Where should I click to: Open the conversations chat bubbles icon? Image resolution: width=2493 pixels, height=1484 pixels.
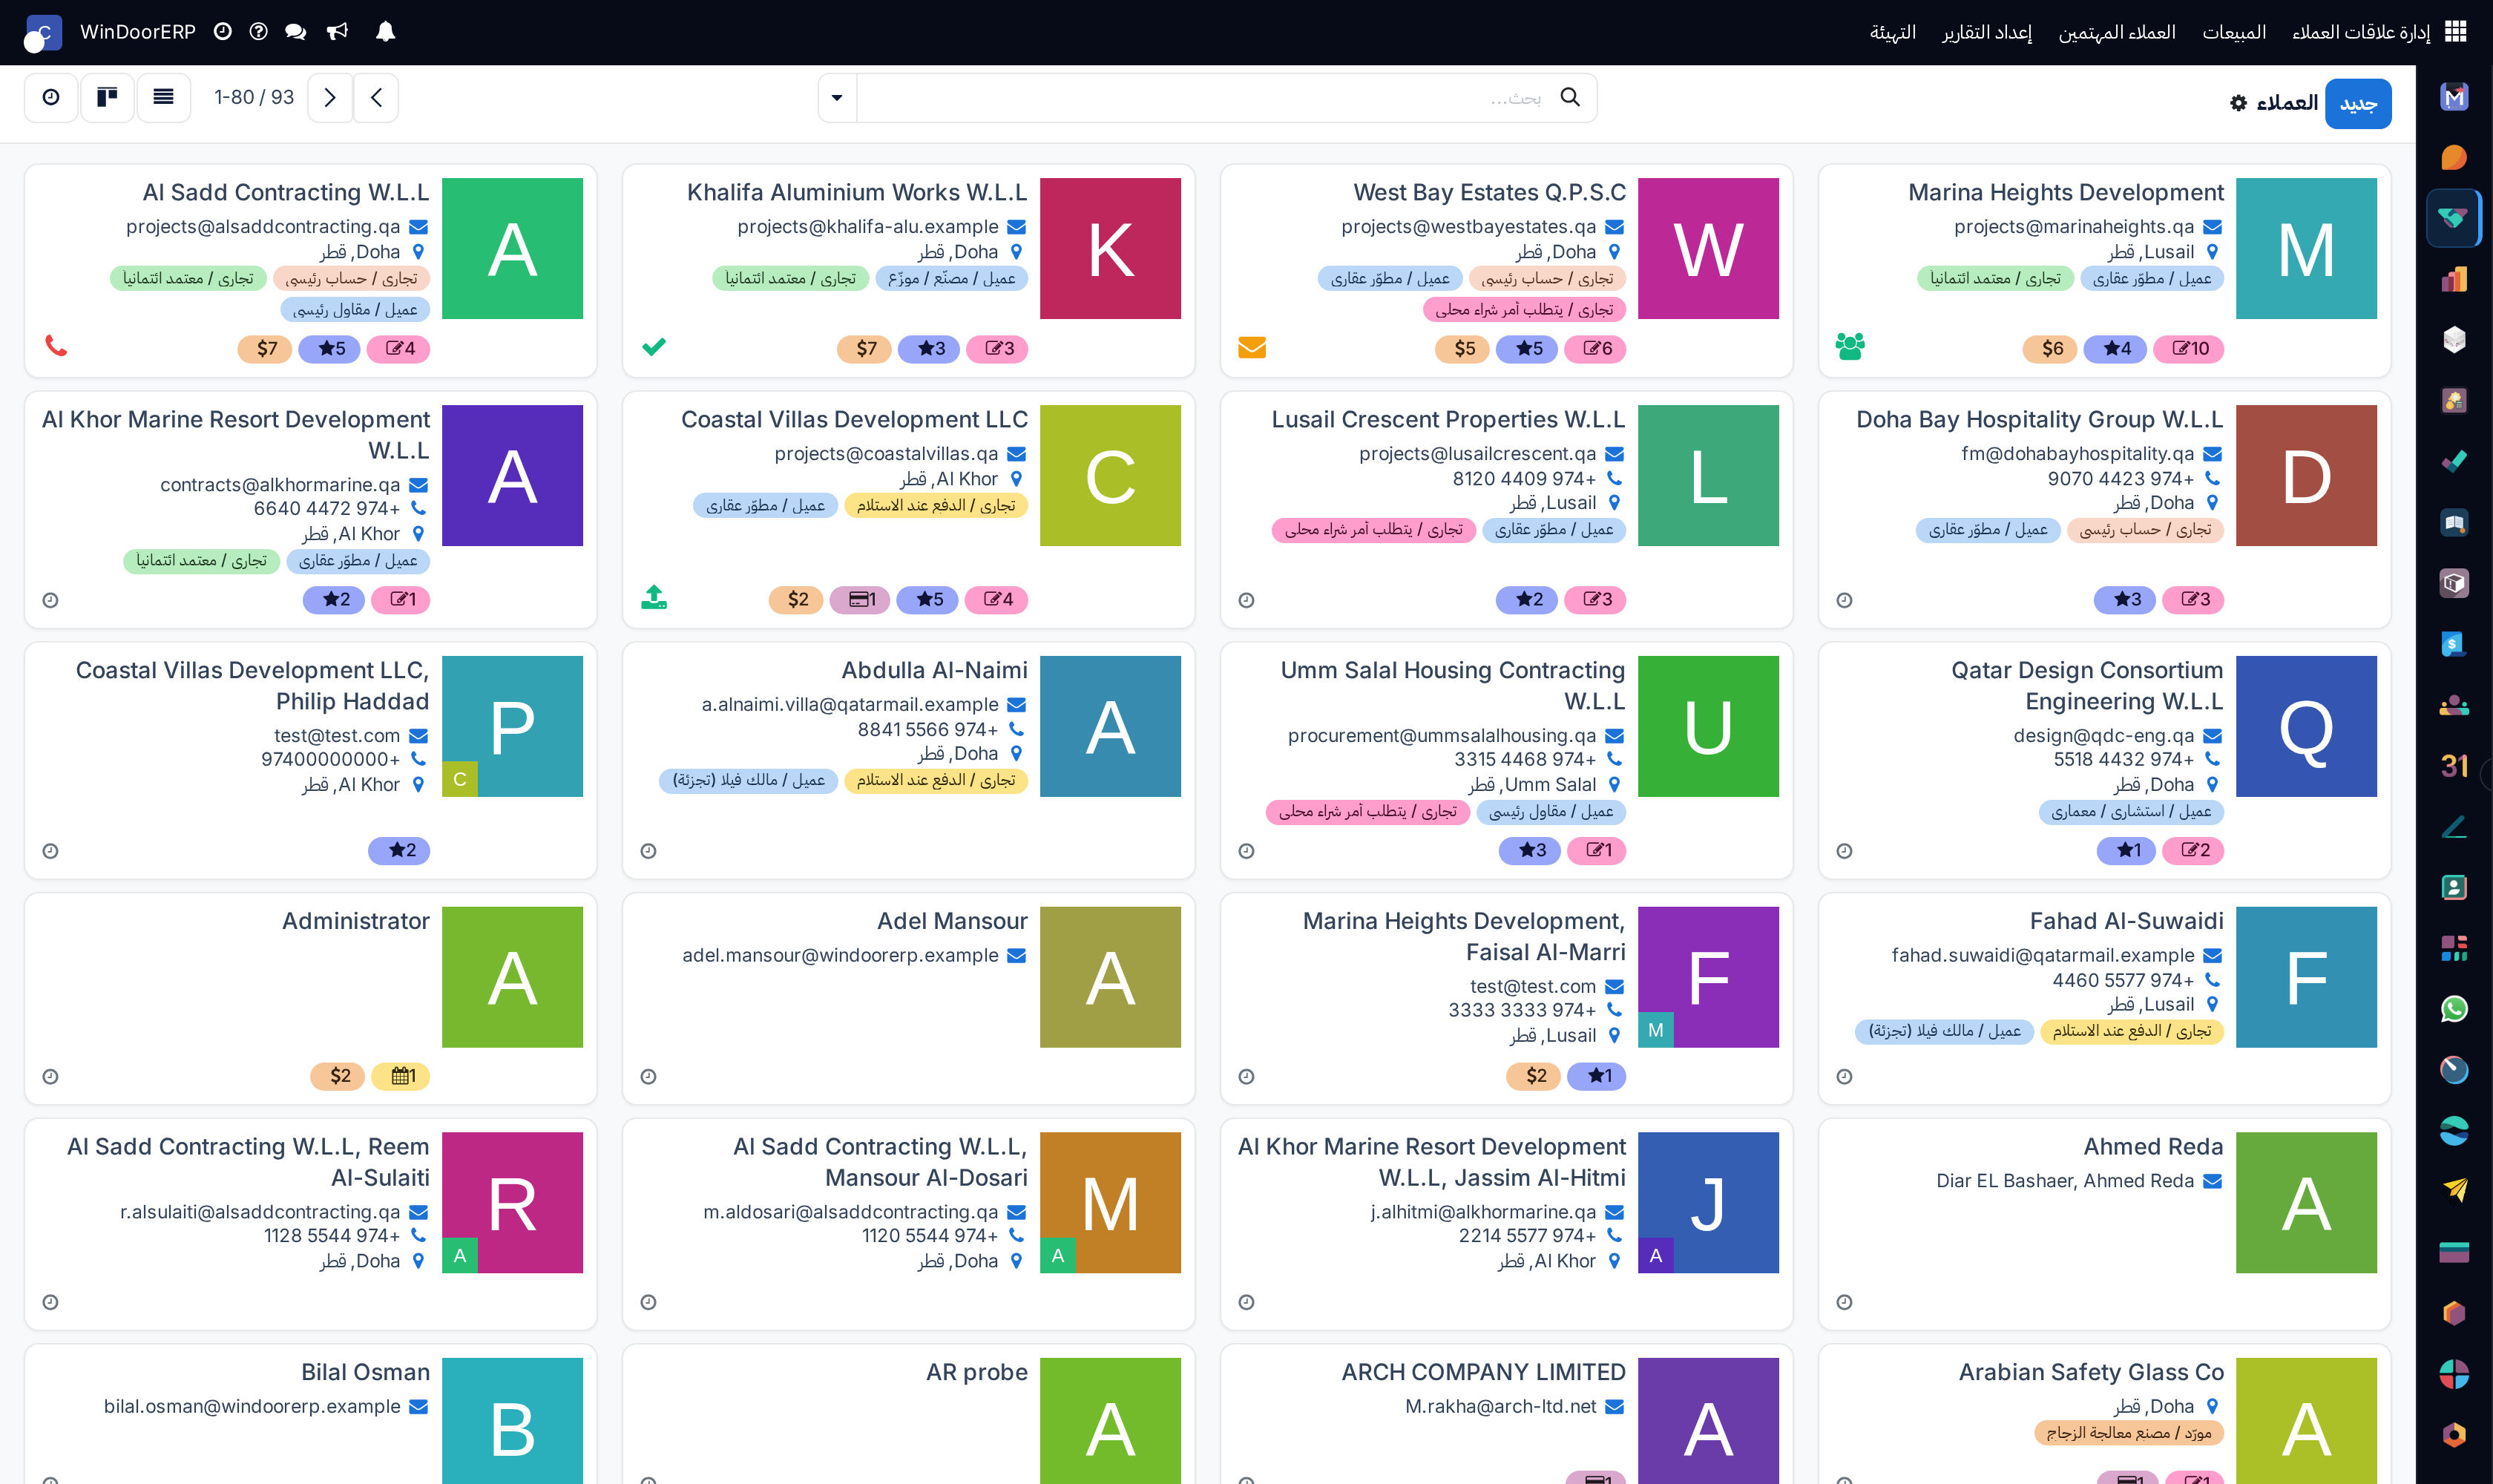(295, 32)
